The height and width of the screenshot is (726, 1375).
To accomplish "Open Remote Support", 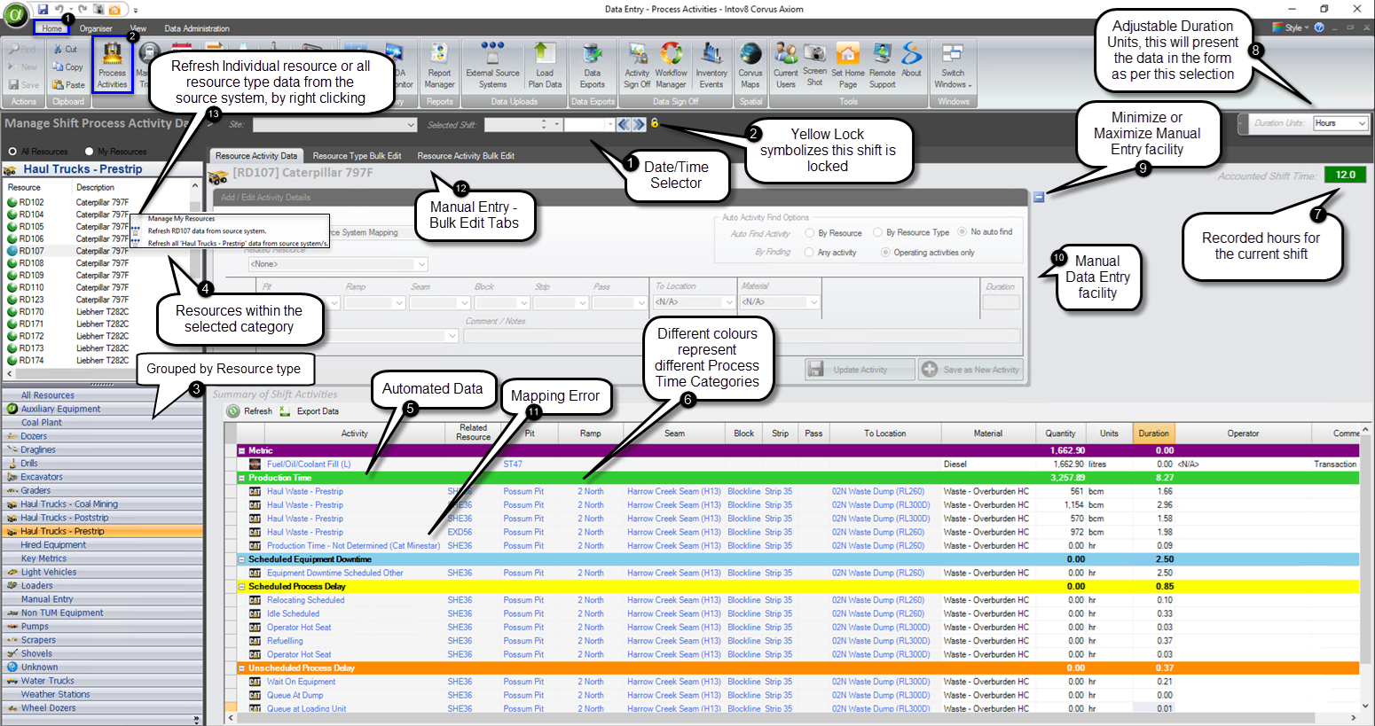I will (882, 65).
